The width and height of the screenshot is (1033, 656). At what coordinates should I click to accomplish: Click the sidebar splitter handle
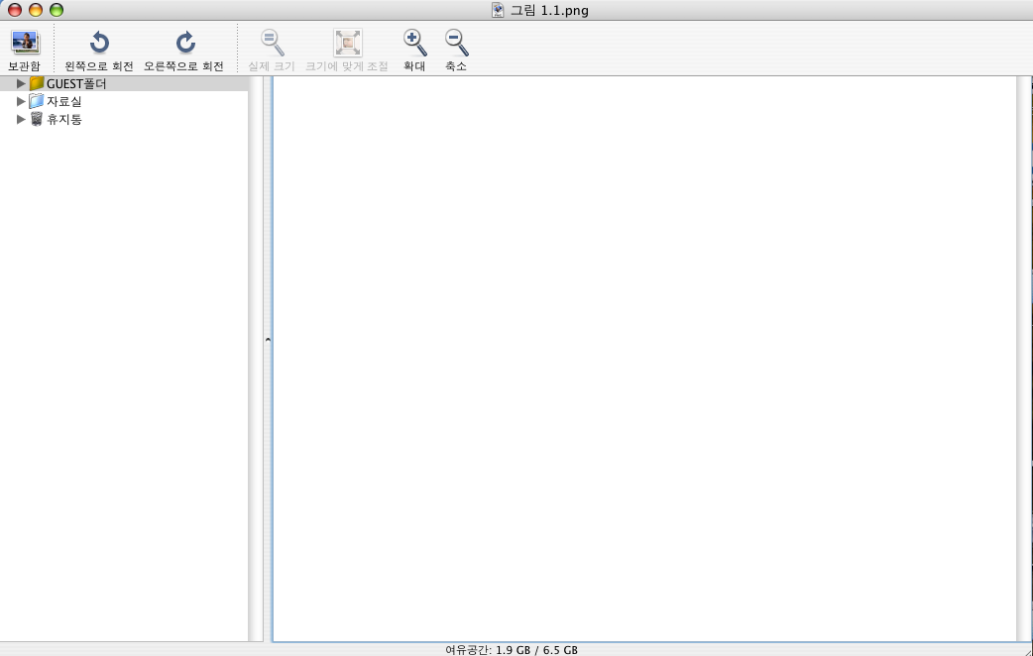pos(267,340)
